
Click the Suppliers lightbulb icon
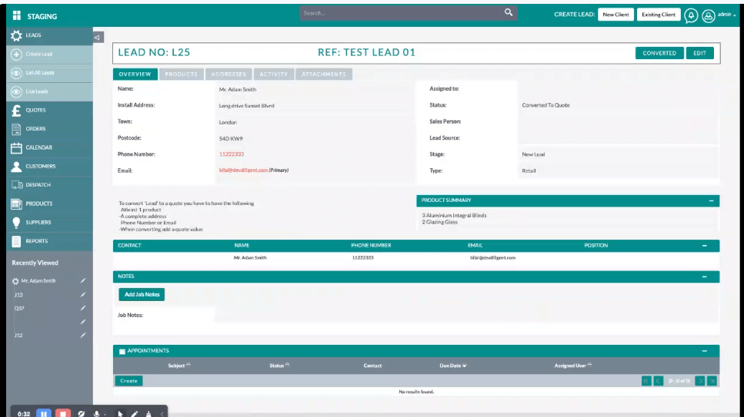pyautogui.click(x=16, y=223)
